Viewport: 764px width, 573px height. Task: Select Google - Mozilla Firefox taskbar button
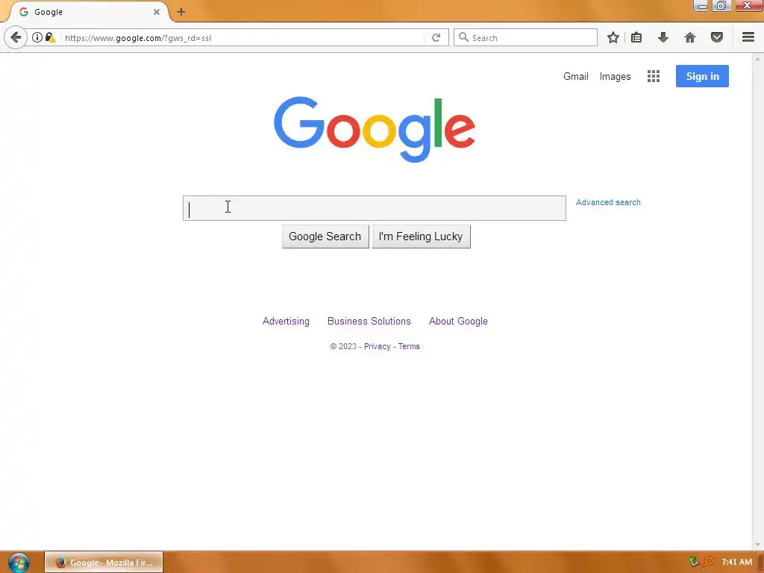tap(104, 563)
